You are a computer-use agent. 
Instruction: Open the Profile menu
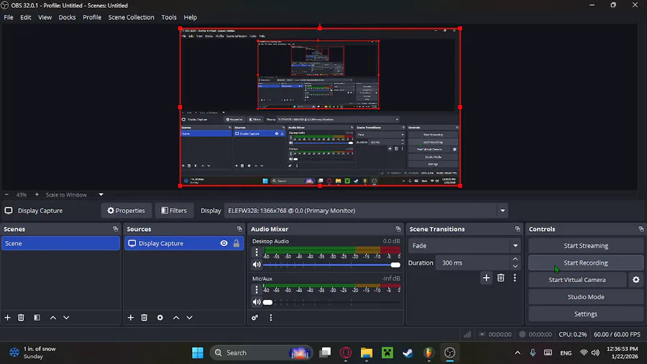(x=91, y=17)
